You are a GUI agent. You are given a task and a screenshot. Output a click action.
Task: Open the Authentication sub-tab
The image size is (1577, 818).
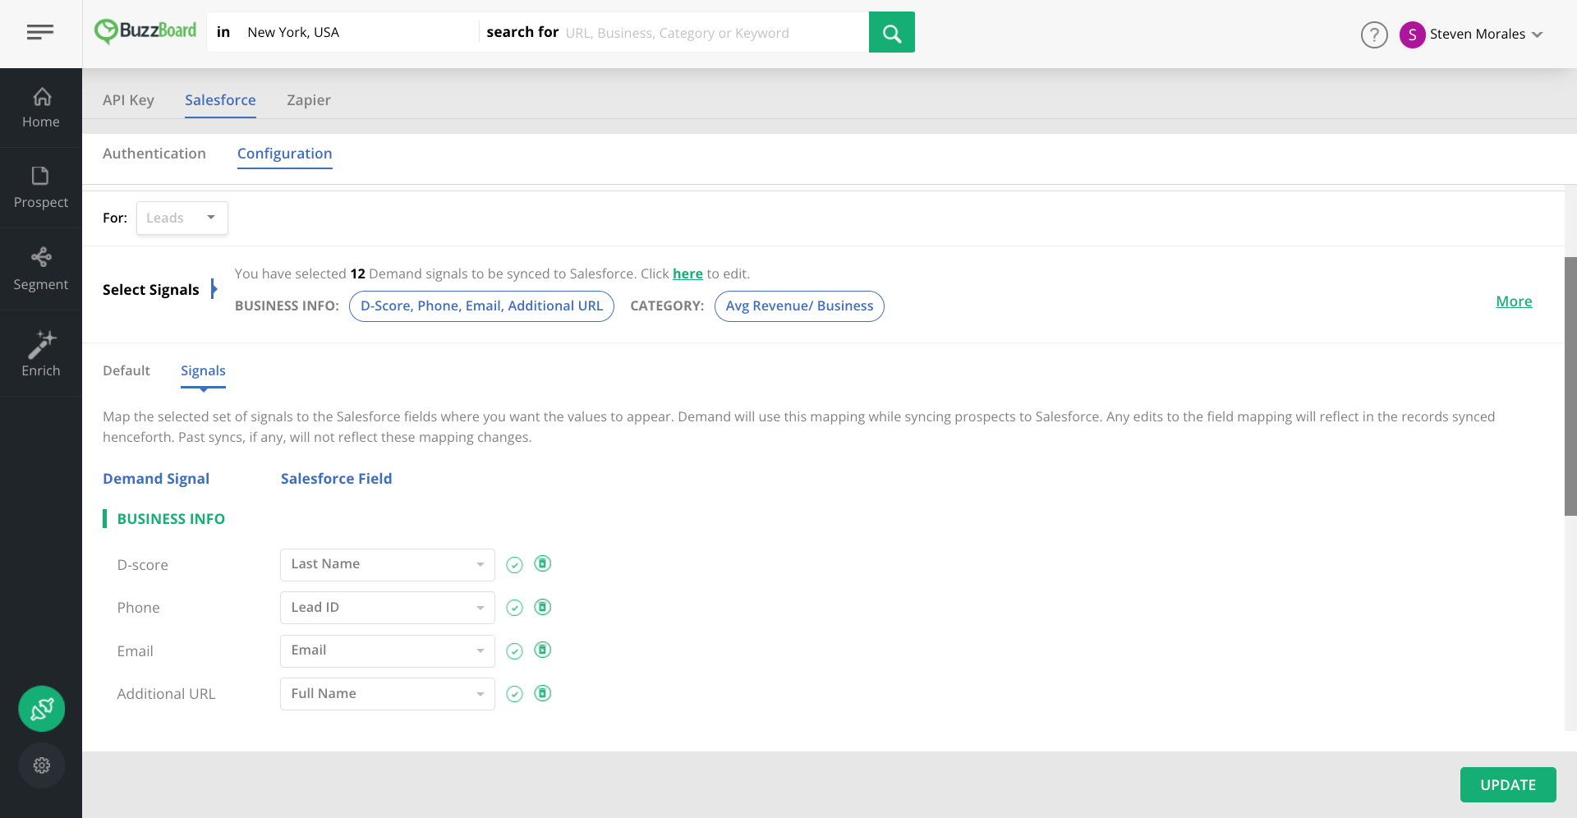[154, 154]
